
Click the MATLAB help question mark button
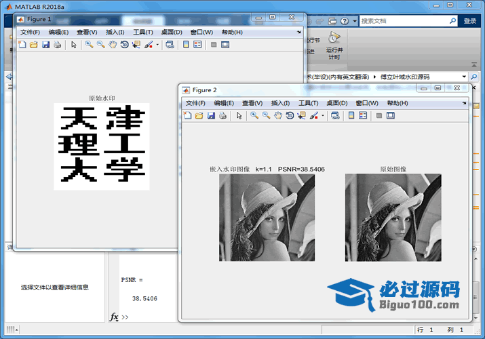(345, 21)
